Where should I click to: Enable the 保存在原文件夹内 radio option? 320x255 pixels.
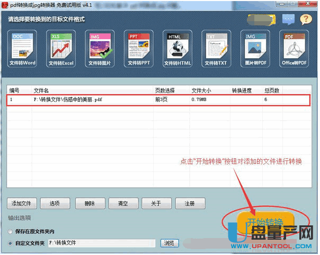click(11, 232)
